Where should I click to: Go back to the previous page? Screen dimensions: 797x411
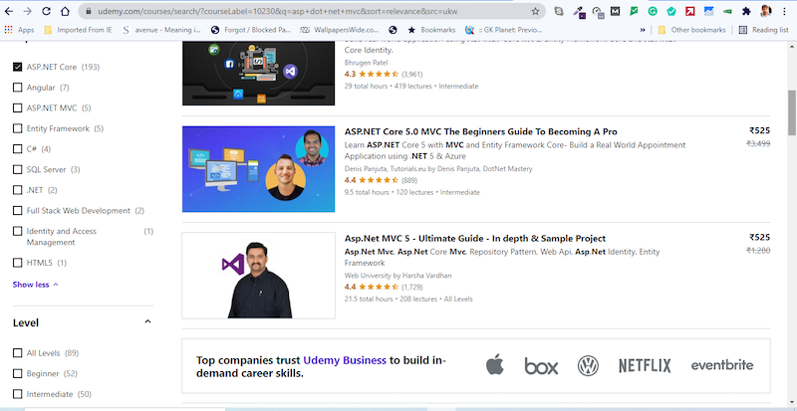(x=9, y=11)
